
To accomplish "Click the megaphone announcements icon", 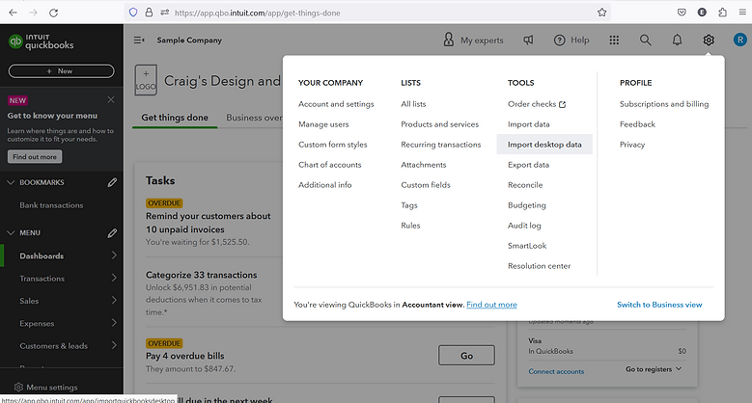I will [x=528, y=40].
